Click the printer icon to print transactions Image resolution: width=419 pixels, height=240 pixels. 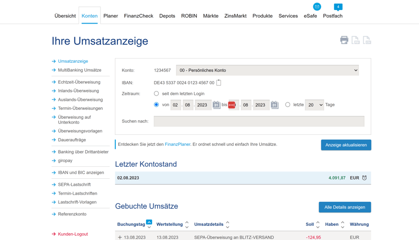[344, 40]
